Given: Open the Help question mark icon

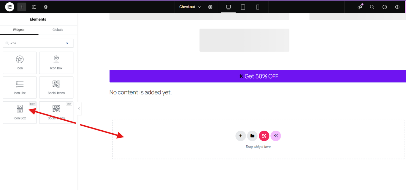Looking at the screenshot, I should pyautogui.click(x=385, y=7).
